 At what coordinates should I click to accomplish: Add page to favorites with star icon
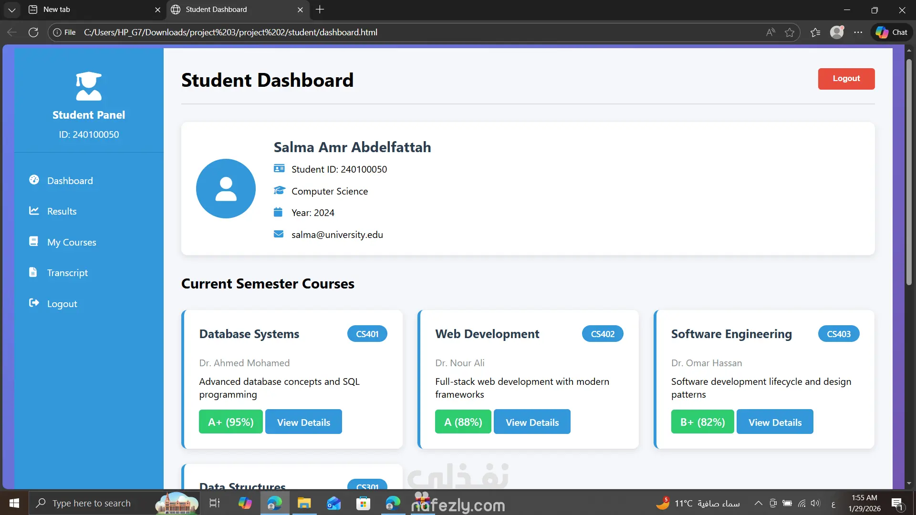(x=790, y=32)
